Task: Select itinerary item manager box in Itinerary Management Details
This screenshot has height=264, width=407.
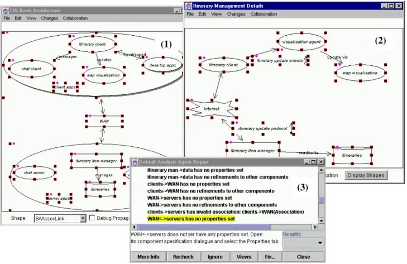Action: click(x=252, y=150)
